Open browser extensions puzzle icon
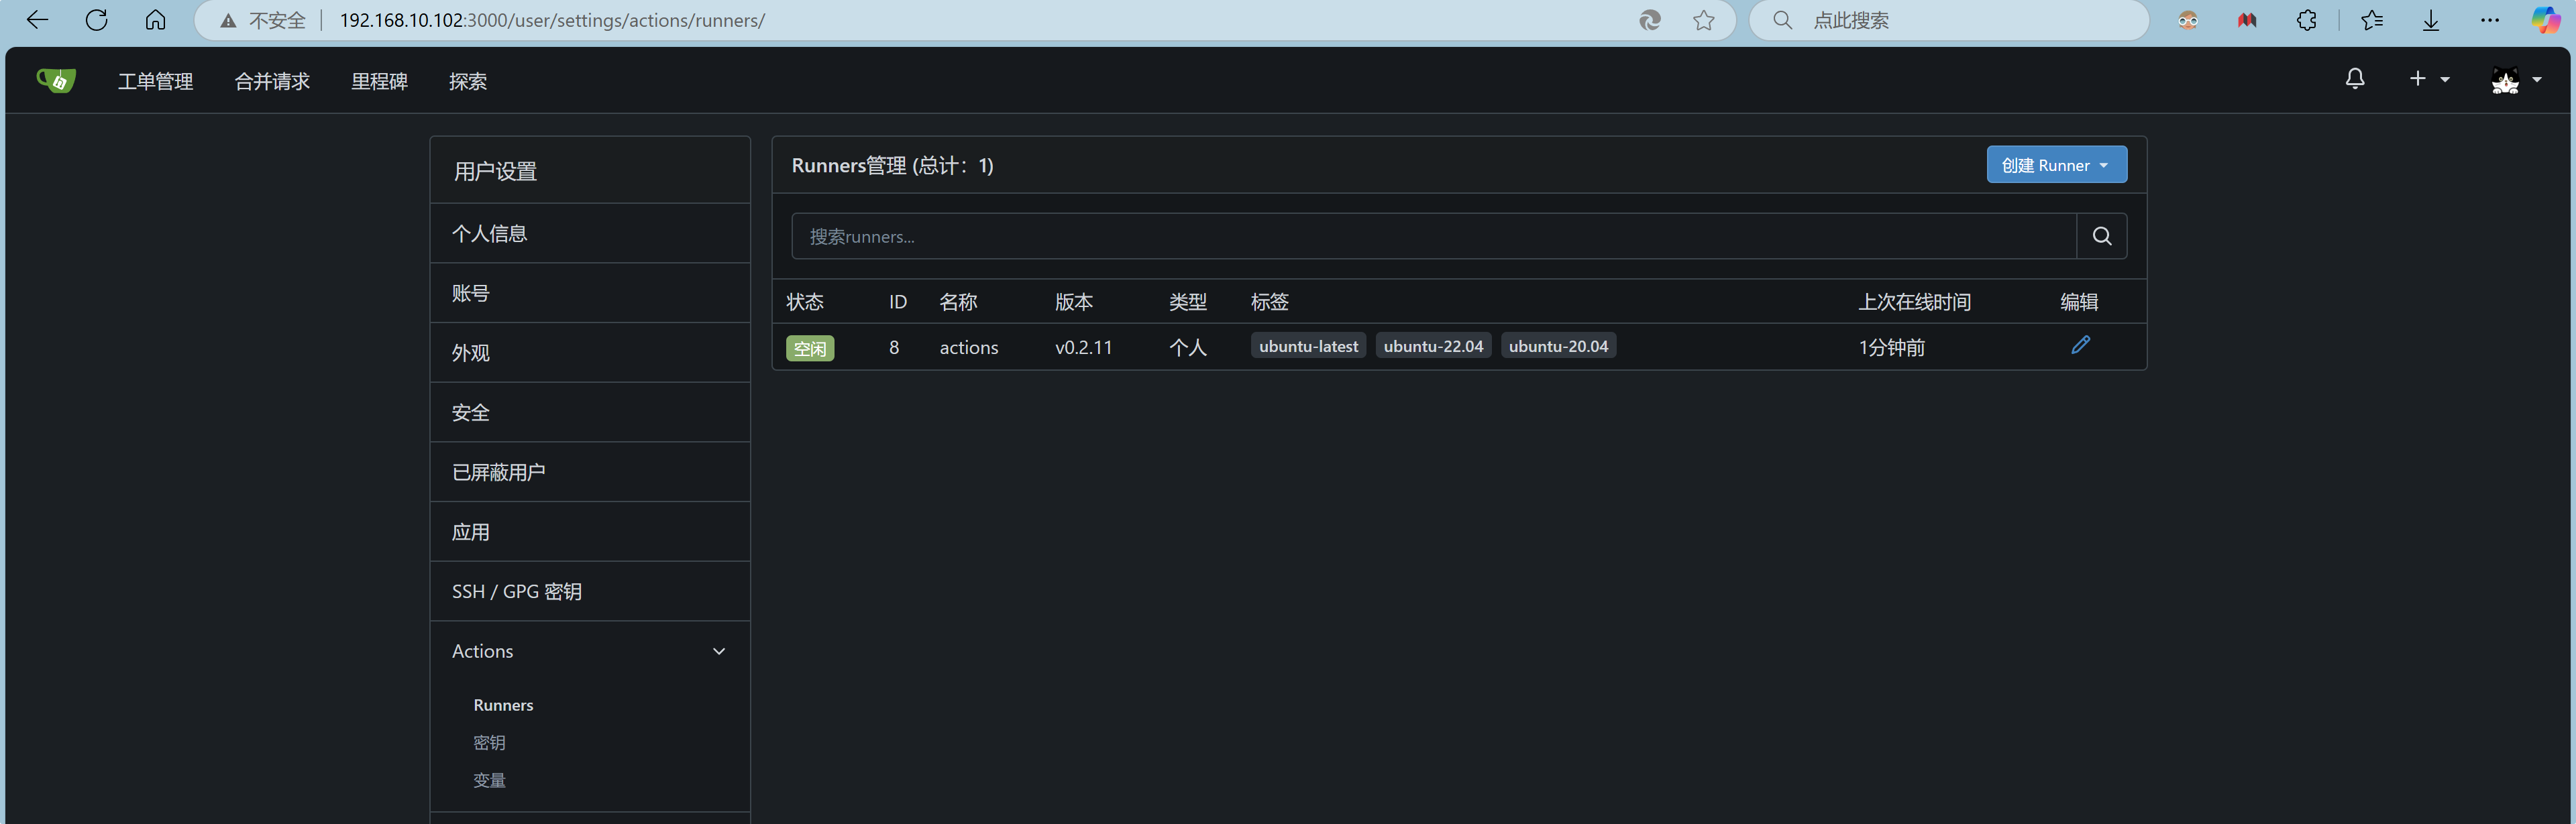The image size is (2576, 824). tap(2306, 20)
